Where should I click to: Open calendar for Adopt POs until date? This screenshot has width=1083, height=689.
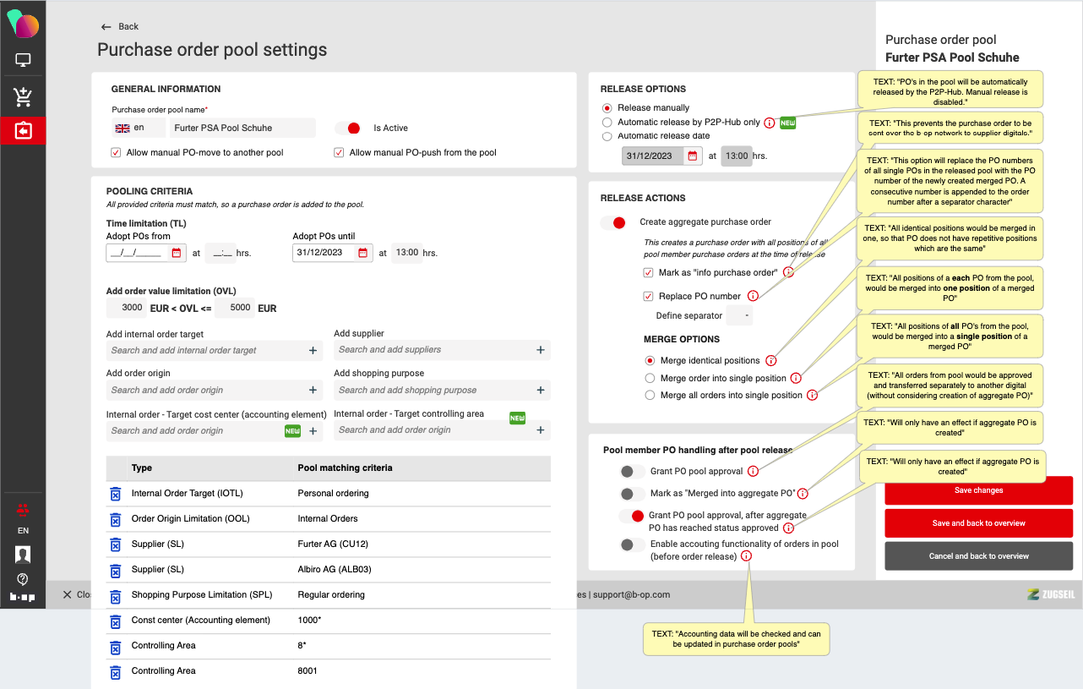point(363,253)
